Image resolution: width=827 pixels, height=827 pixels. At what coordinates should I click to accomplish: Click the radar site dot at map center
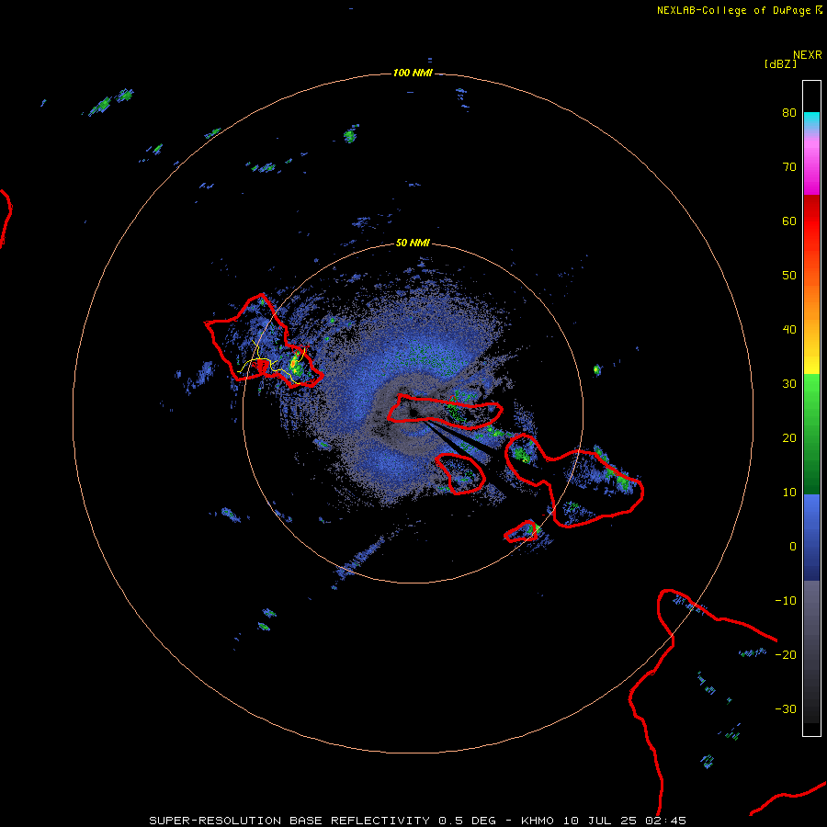point(413,413)
